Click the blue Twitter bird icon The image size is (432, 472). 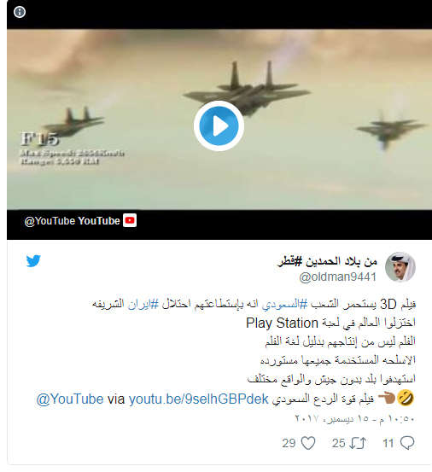33,260
